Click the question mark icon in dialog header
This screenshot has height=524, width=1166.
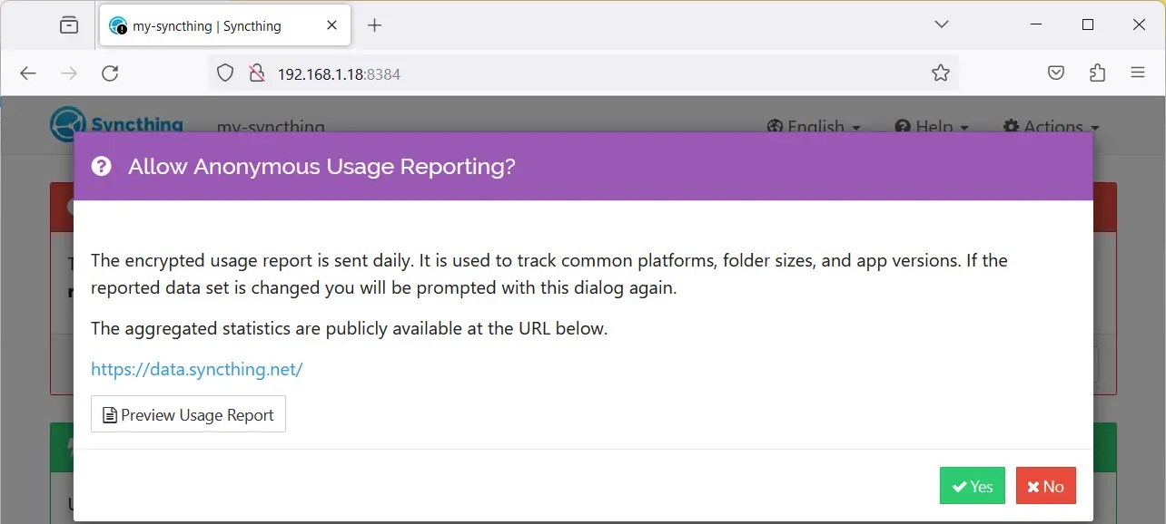point(101,167)
